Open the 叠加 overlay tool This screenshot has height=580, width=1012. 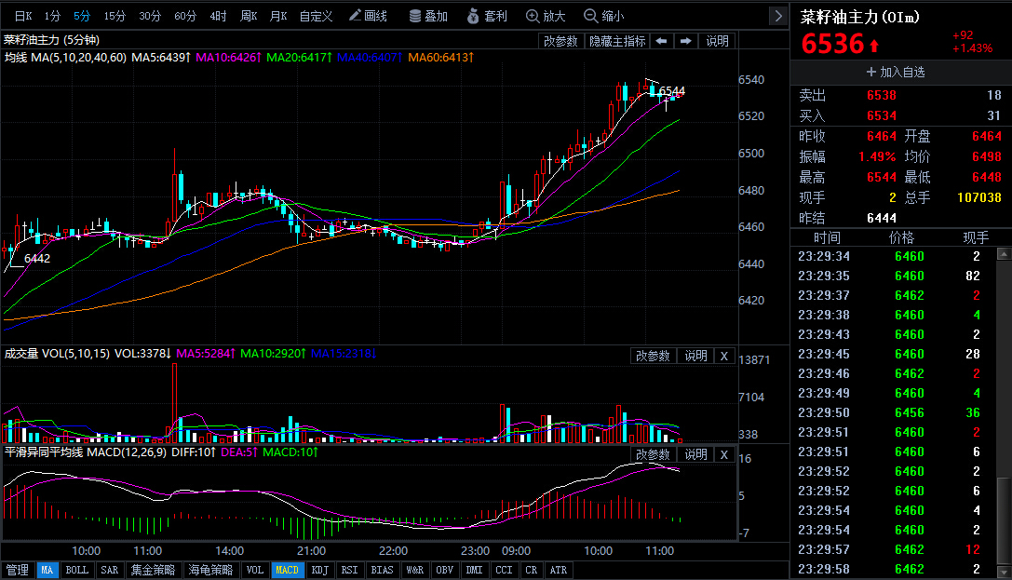[428, 16]
